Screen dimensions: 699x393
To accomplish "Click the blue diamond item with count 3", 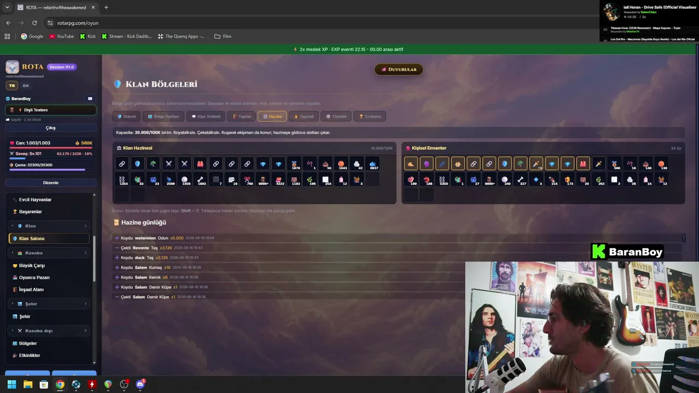I will [536, 180].
